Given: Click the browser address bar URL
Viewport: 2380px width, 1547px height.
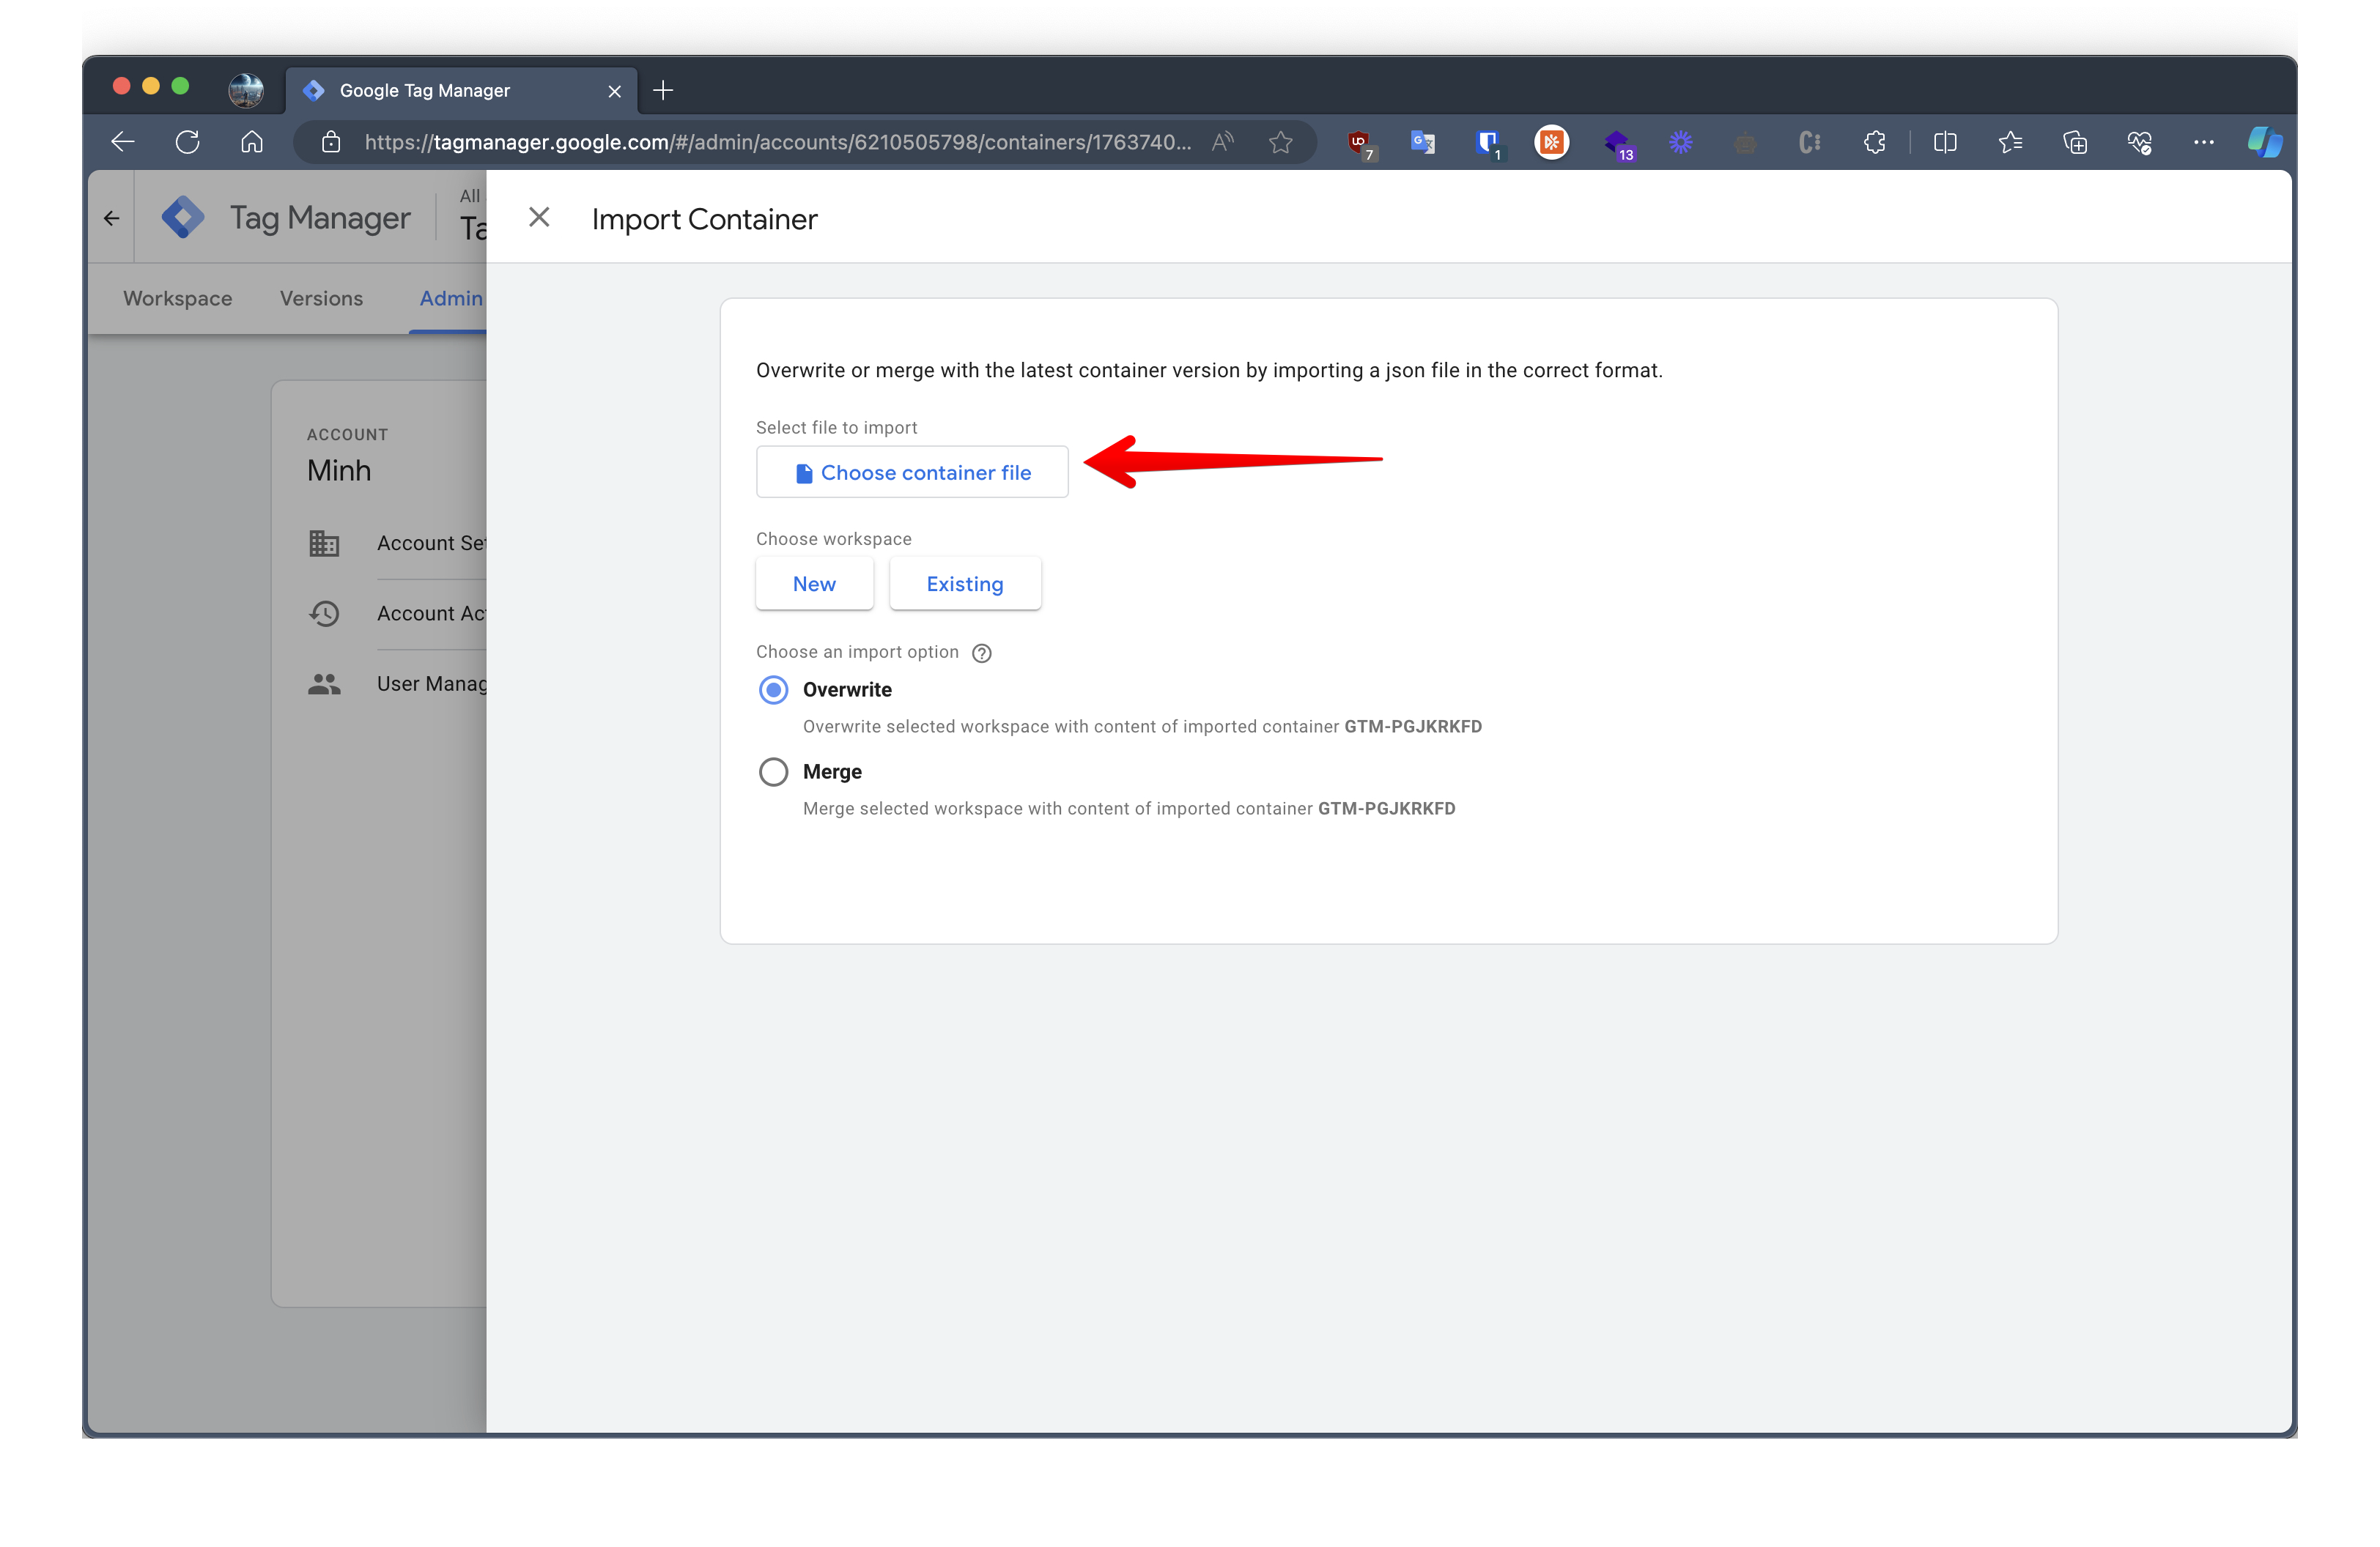Looking at the screenshot, I should pyautogui.click(x=777, y=143).
